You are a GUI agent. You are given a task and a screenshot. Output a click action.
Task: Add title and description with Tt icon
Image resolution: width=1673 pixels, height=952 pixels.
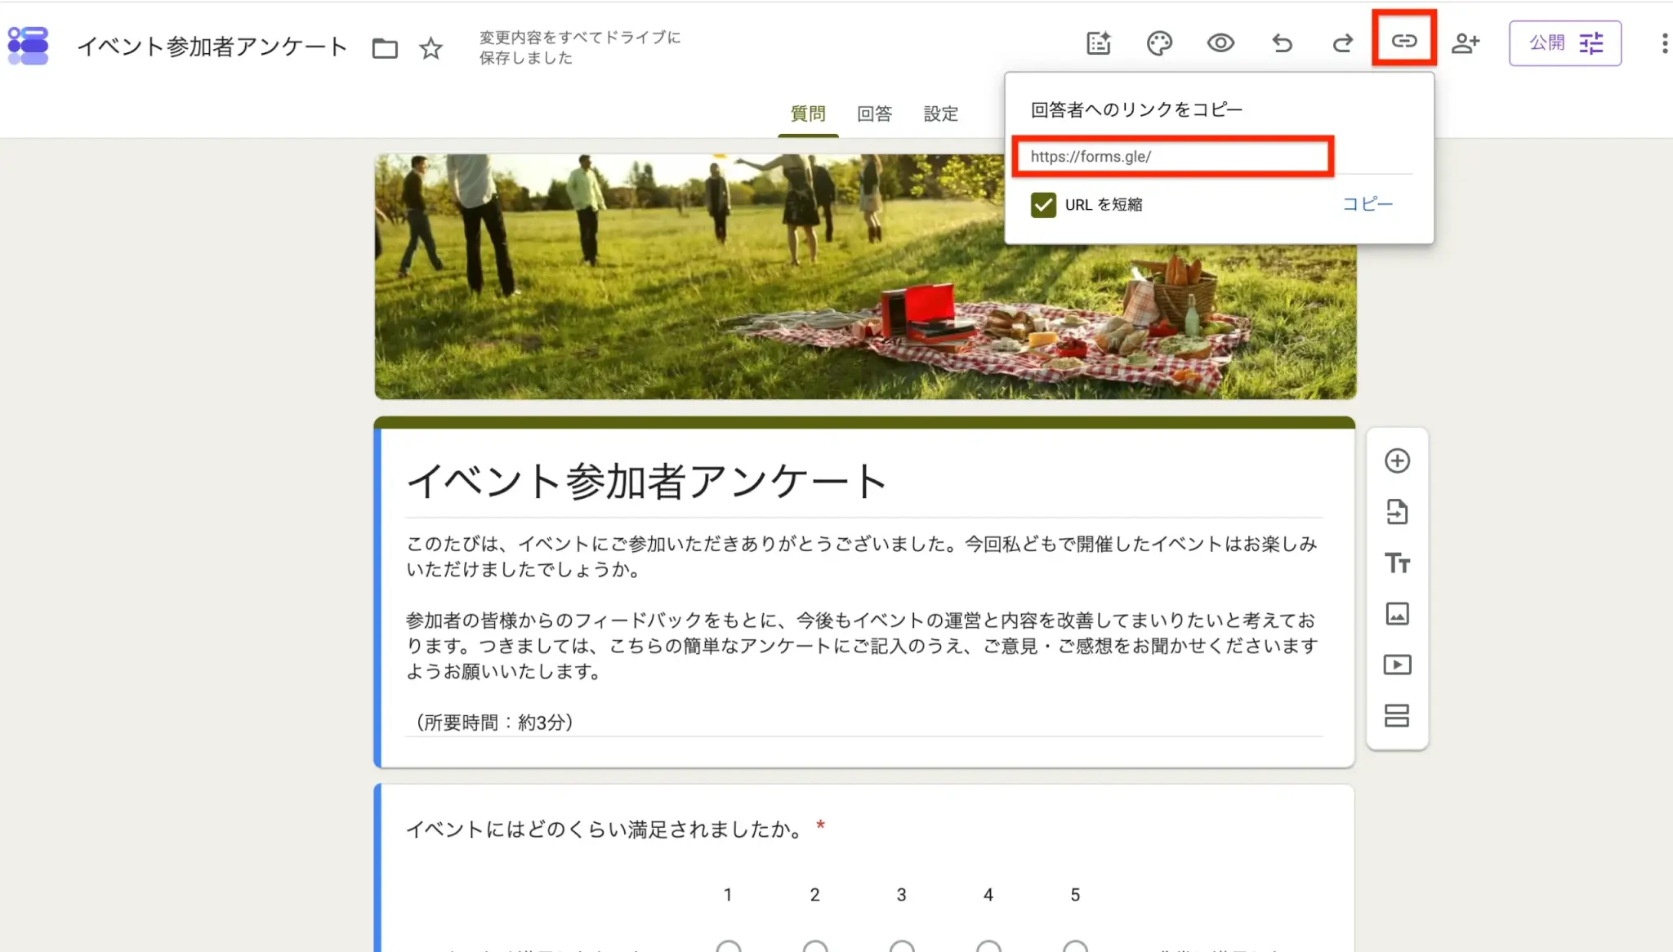coord(1397,563)
